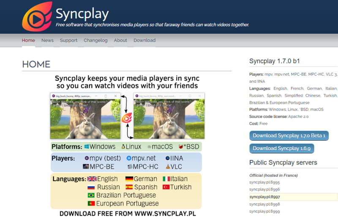Select server syncplay.pl:8995
The height and width of the screenshot is (219, 338).
pyautogui.click(x=264, y=182)
